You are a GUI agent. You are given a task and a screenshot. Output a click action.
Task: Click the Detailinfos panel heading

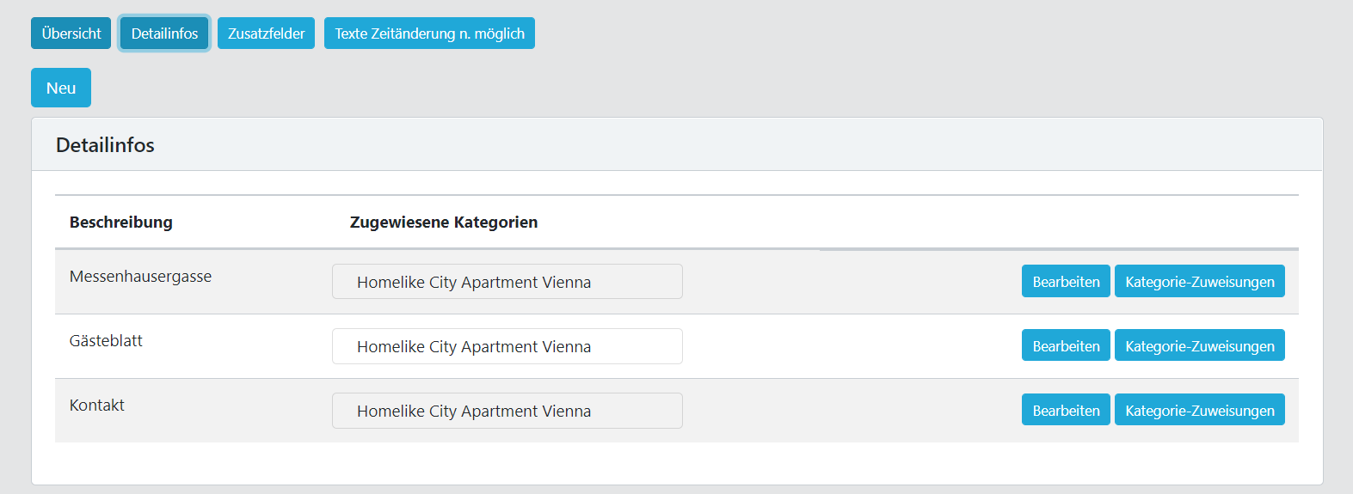tap(105, 145)
